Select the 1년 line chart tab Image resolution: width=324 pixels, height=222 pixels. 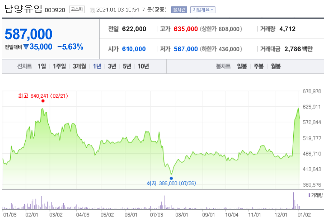click(x=97, y=66)
